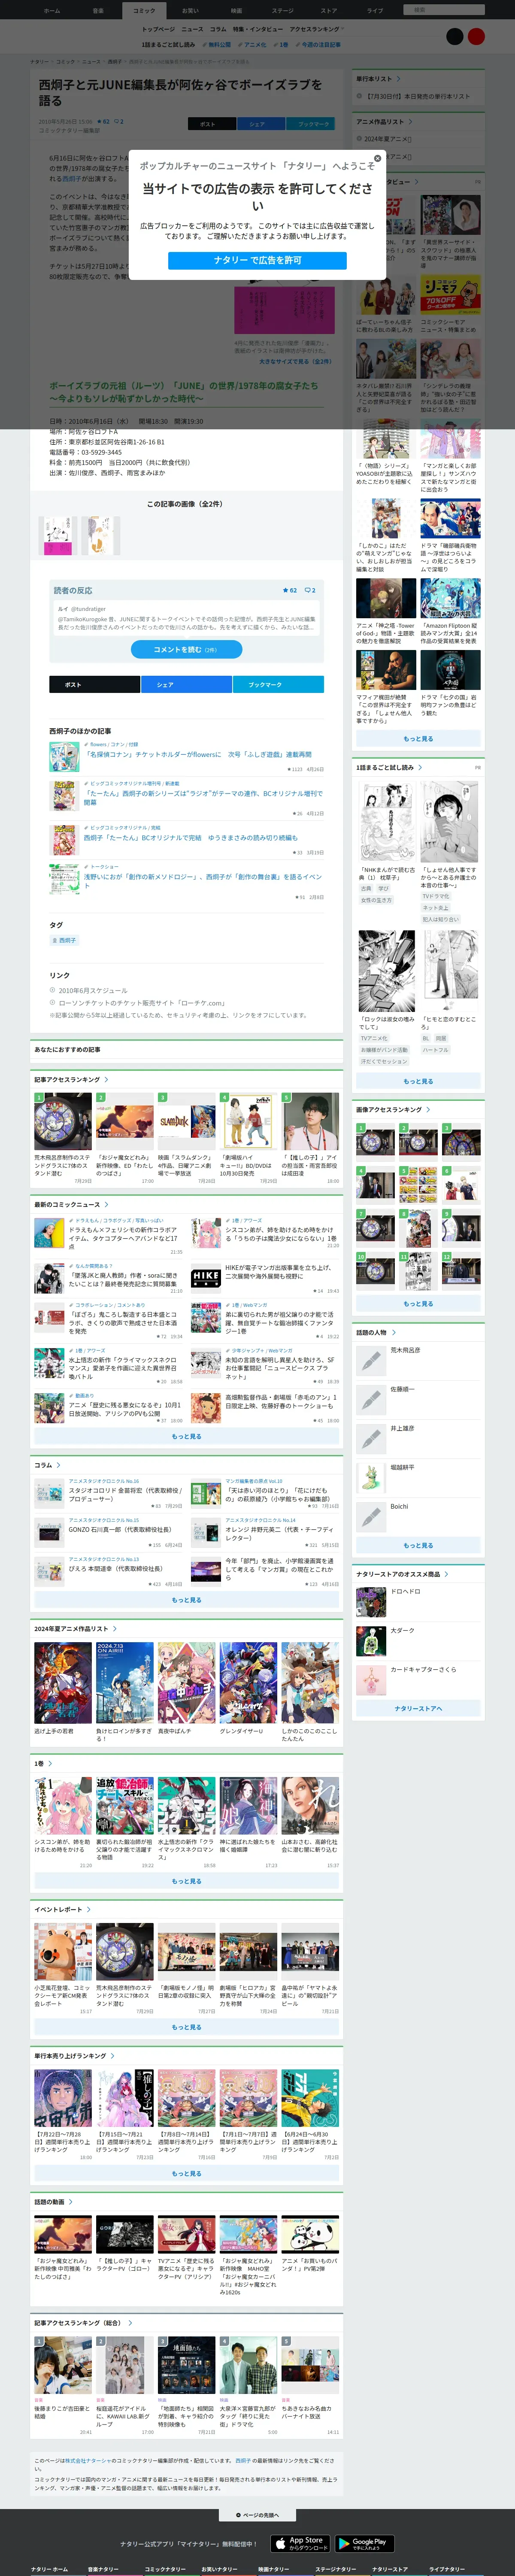Click the search field in the header
Screen dimensions: 515x2576
pyautogui.click(x=444, y=10)
